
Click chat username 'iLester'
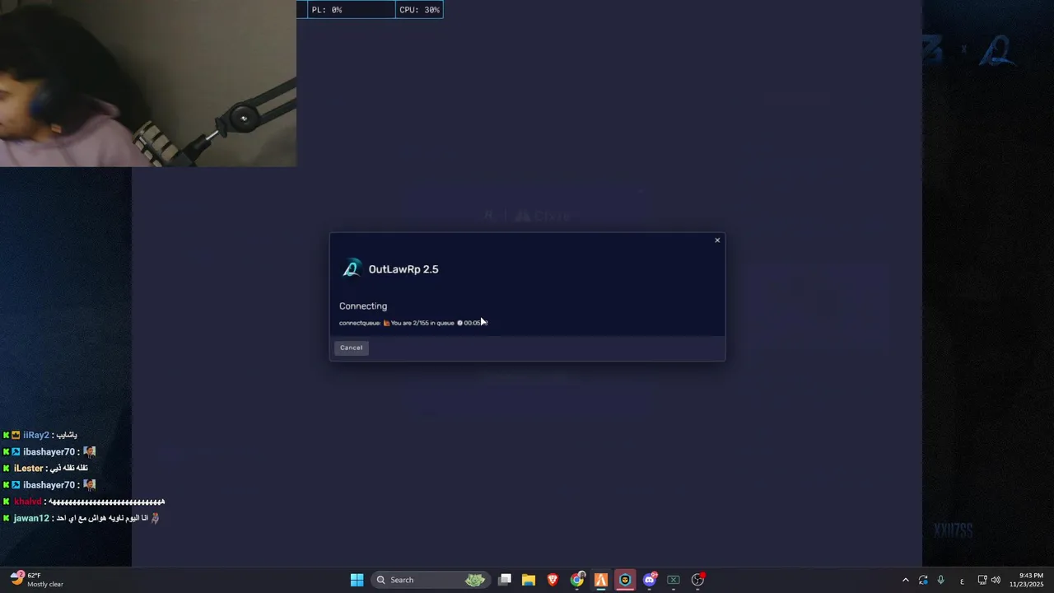click(28, 468)
